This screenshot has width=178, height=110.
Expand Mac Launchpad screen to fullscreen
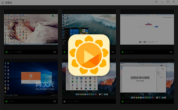113,101
